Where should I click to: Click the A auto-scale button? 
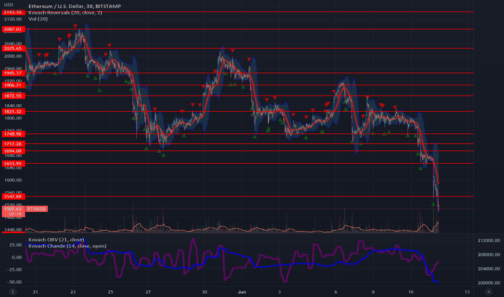[489, 292]
